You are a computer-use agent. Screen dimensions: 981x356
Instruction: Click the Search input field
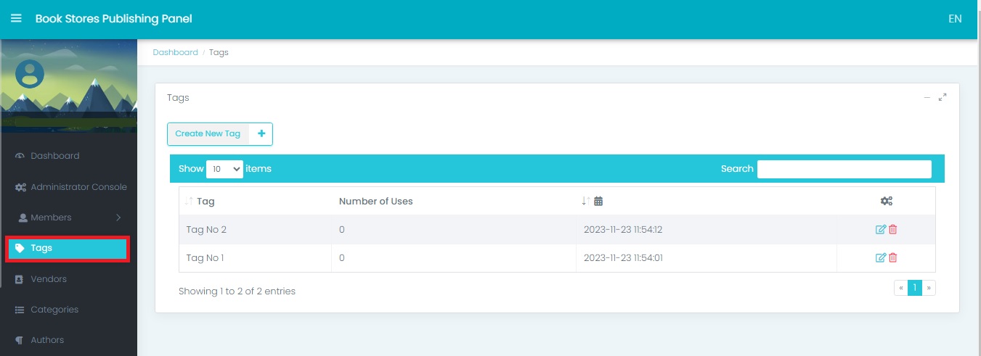click(x=844, y=169)
